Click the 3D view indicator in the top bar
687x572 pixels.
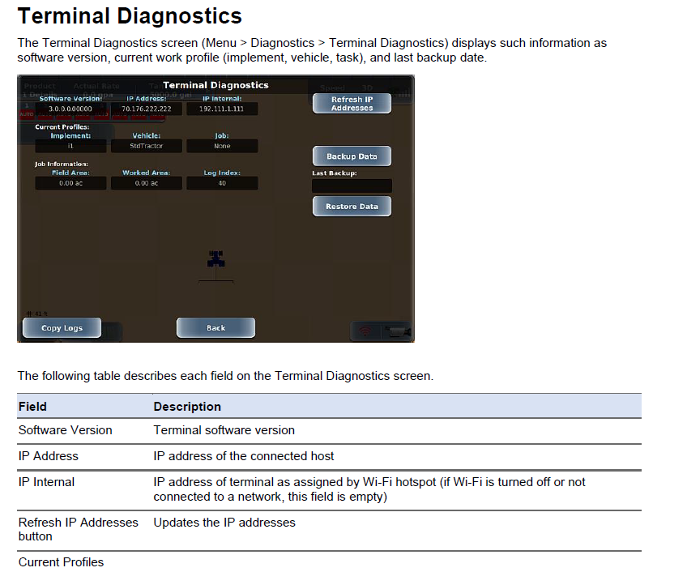(x=367, y=88)
